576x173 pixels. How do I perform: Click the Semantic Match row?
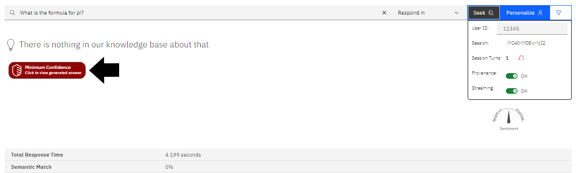pos(288,167)
